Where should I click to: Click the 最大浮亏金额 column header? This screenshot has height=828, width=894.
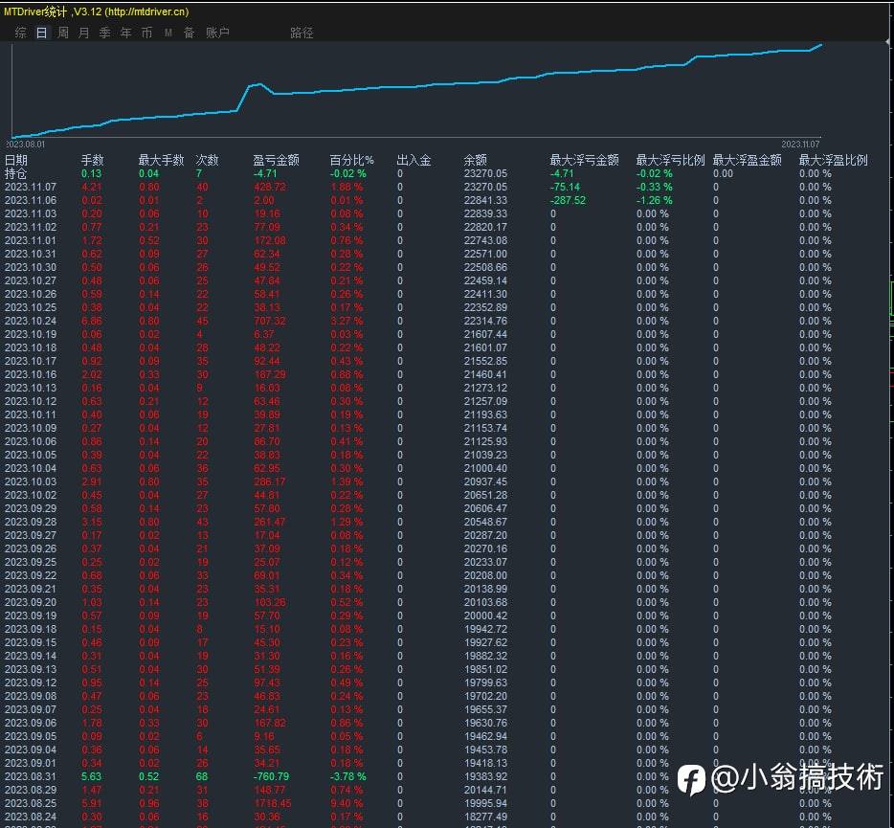pyautogui.click(x=584, y=161)
